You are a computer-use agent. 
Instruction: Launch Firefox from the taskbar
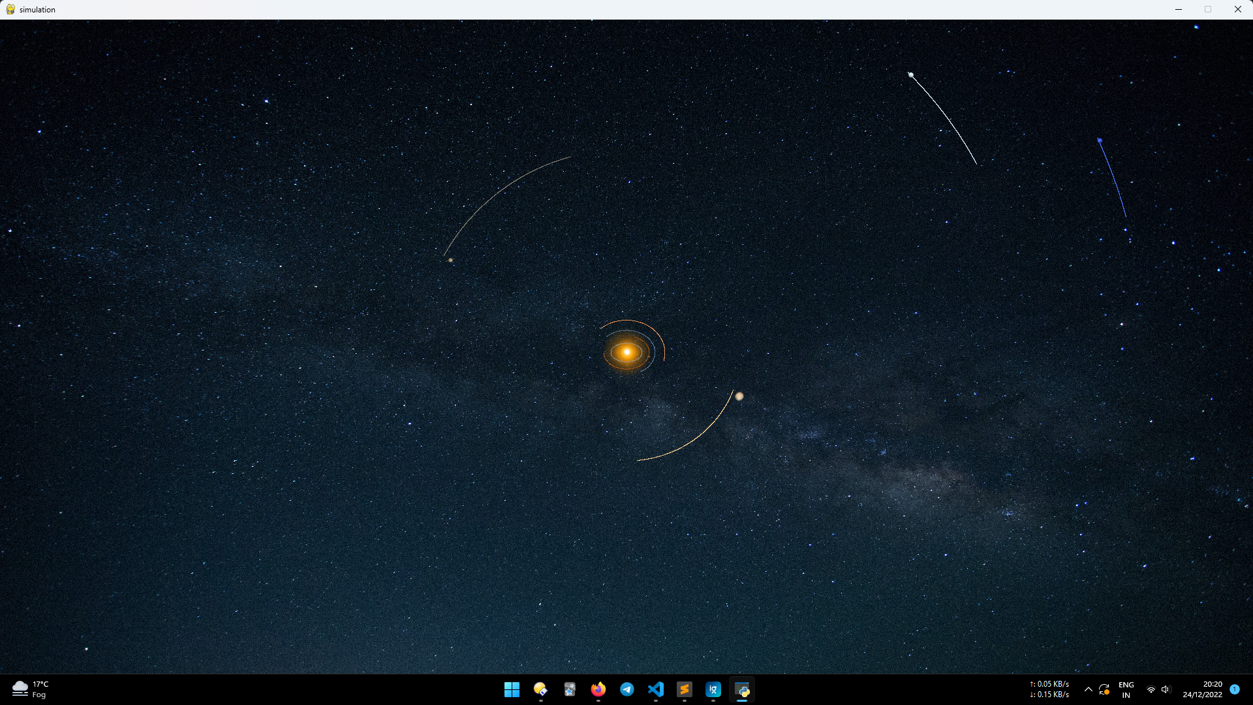[x=598, y=689]
